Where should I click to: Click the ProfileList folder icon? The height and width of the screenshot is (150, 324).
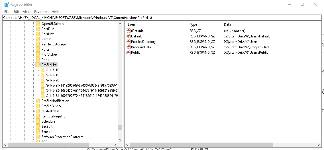38,65
